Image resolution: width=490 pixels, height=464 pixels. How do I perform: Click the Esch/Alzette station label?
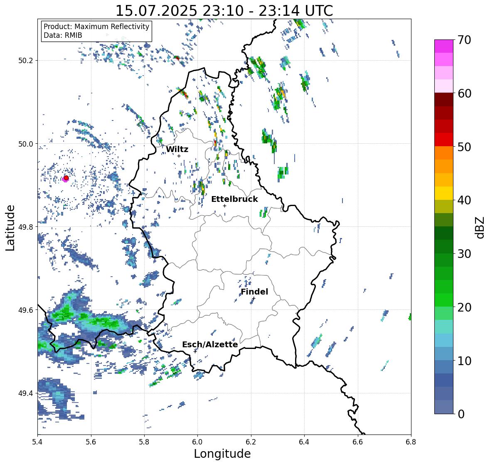[210, 344]
